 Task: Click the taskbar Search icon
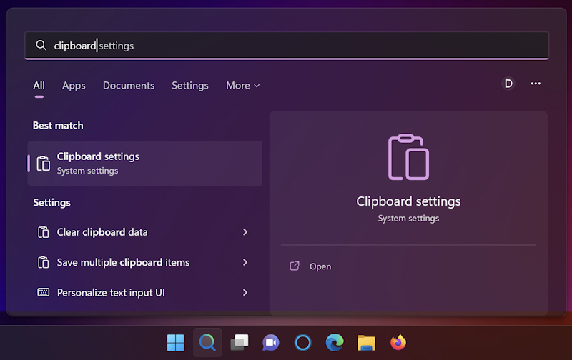pos(207,343)
